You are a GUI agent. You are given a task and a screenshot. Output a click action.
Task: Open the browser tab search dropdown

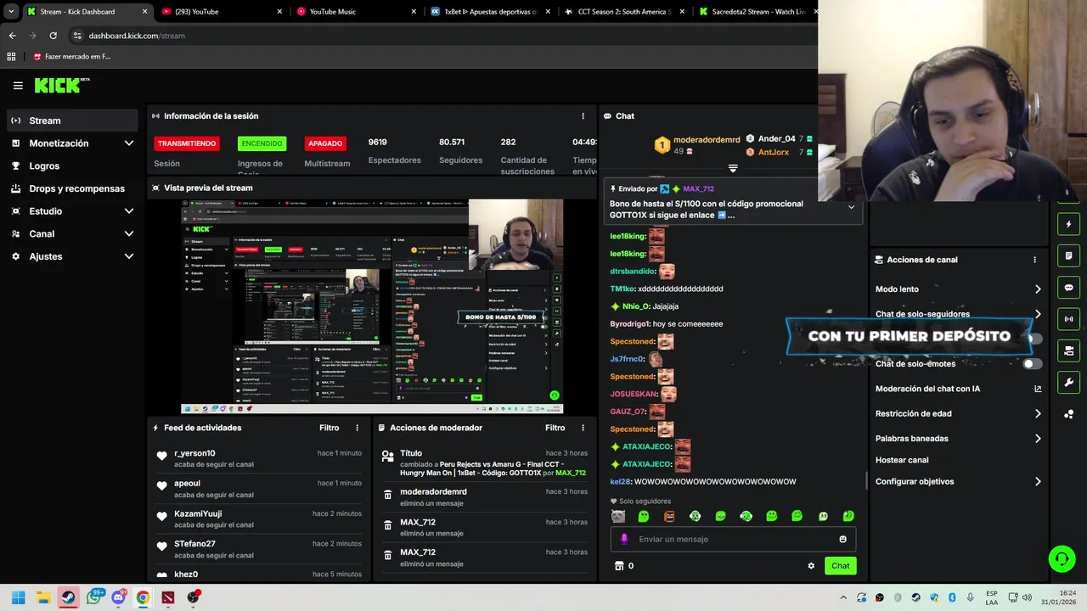click(11, 12)
